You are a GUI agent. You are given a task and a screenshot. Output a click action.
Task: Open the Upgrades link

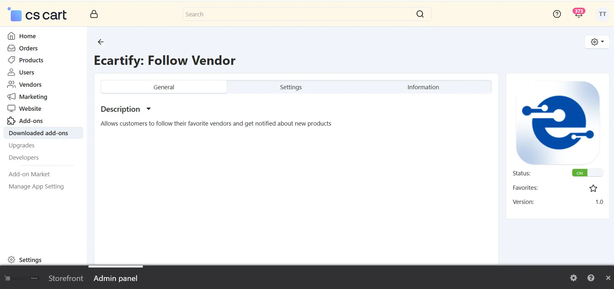[x=21, y=145]
